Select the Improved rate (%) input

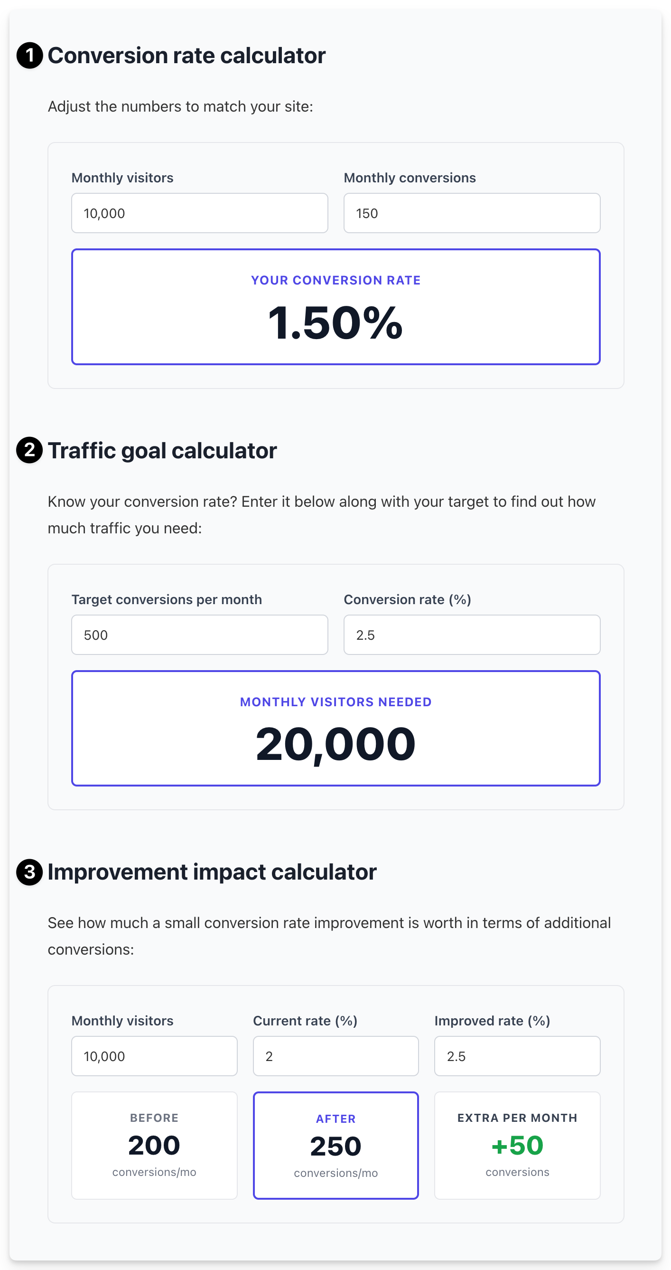tap(517, 1056)
